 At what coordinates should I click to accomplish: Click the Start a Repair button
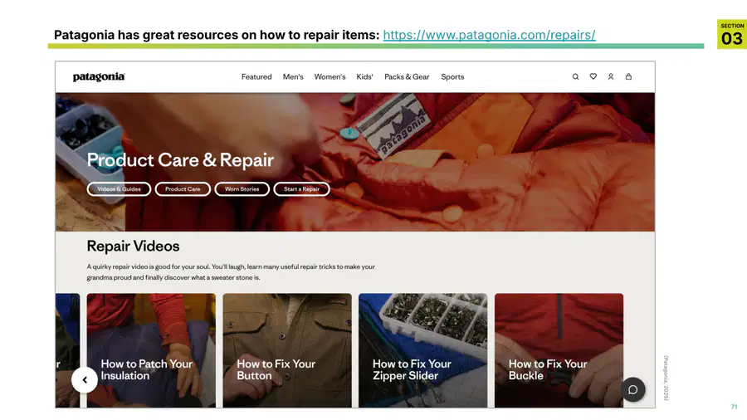[x=301, y=189]
